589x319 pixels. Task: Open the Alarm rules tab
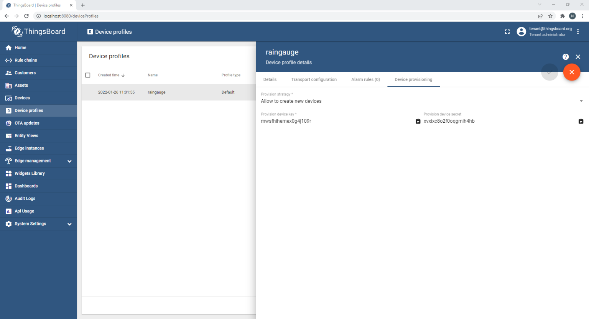pyautogui.click(x=365, y=79)
